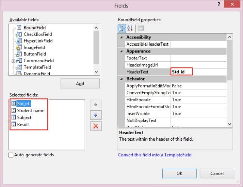Viewport: 243px width, 187px height.
Task: Switch properties to Categorized view
Action: tap(121, 28)
